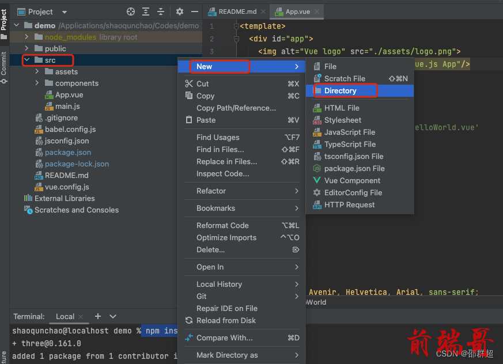This screenshot has width=503, height=364.
Task: Open Mark Directory as submenu
Action: pos(241,355)
